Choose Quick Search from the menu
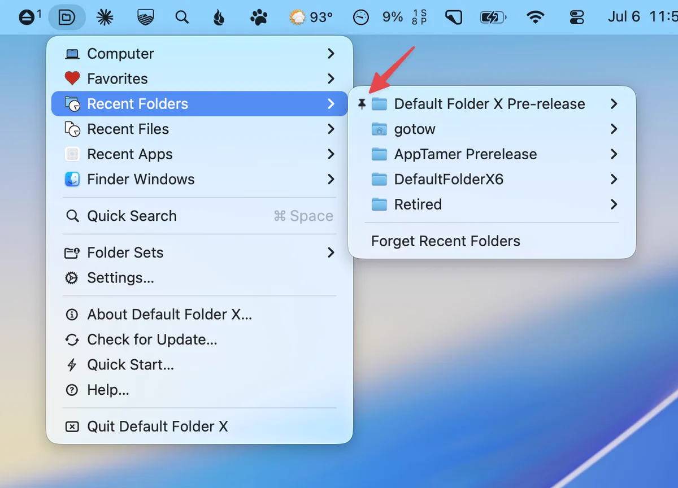Screen dimensions: 678x488 pyautogui.click(x=199, y=216)
